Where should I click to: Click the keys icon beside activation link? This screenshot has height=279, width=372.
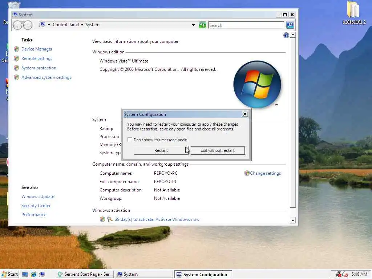pos(110,219)
